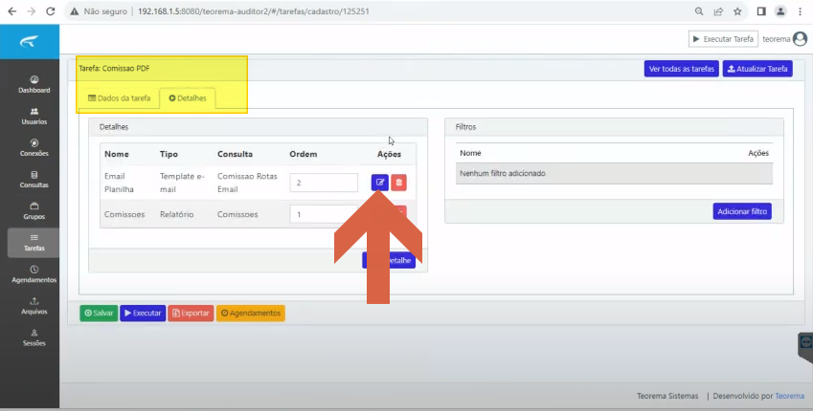This screenshot has width=813, height=411.
Task: Bookmark this page with the star
Action: (x=737, y=11)
